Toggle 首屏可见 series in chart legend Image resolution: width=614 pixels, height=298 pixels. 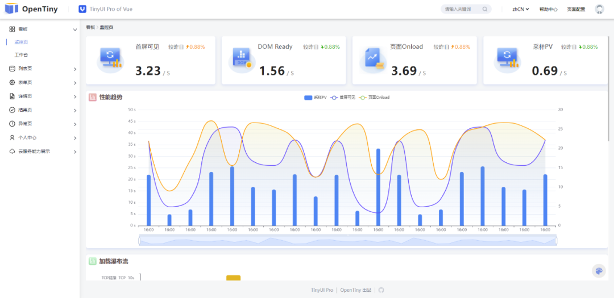(x=343, y=98)
